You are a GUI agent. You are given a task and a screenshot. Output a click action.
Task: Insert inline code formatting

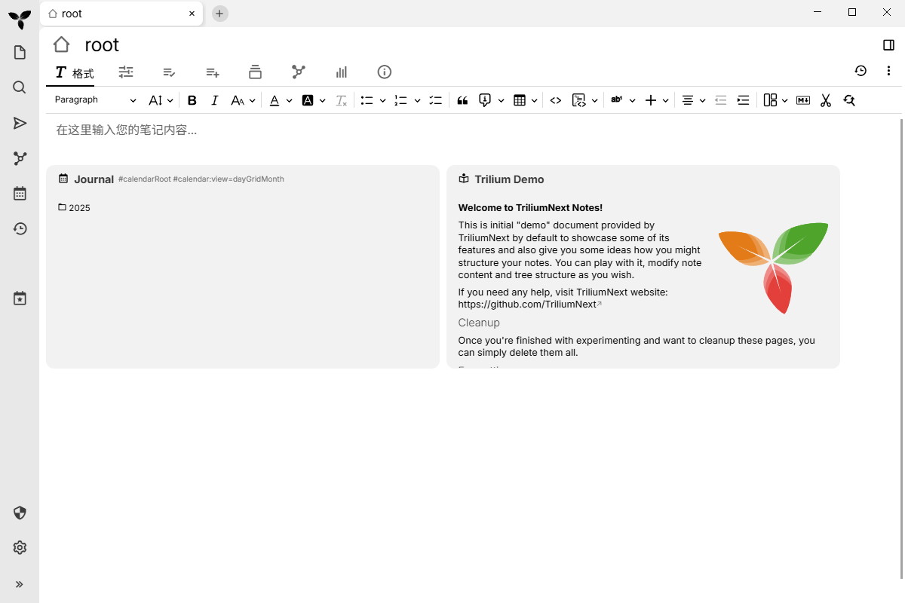[556, 100]
